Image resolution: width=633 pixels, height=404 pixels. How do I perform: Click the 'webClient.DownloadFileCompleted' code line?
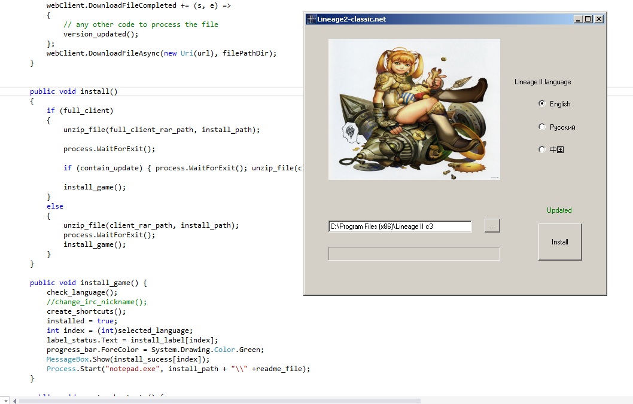click(138, 5)
